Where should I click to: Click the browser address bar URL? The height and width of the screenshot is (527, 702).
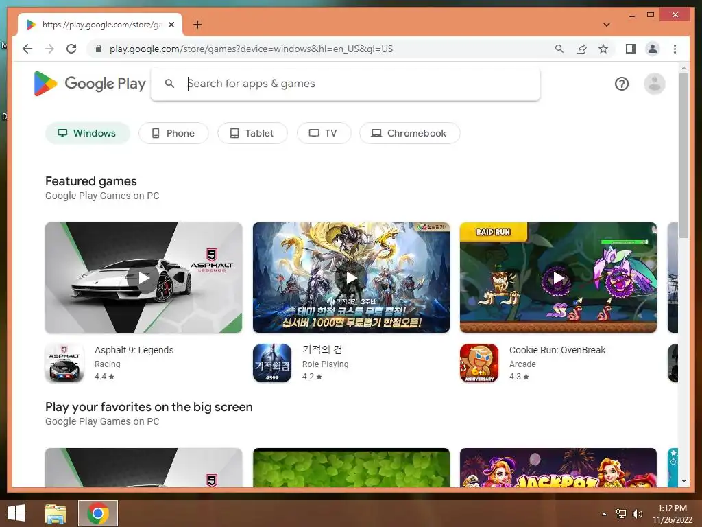pyautogui.click(x=251, y=49)
